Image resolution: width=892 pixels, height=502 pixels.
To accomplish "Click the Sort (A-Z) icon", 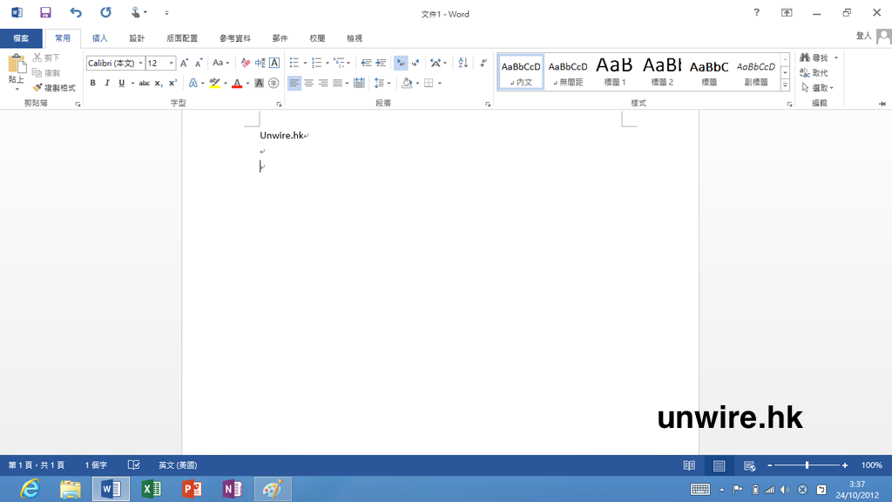I will (x=463, y=63).
